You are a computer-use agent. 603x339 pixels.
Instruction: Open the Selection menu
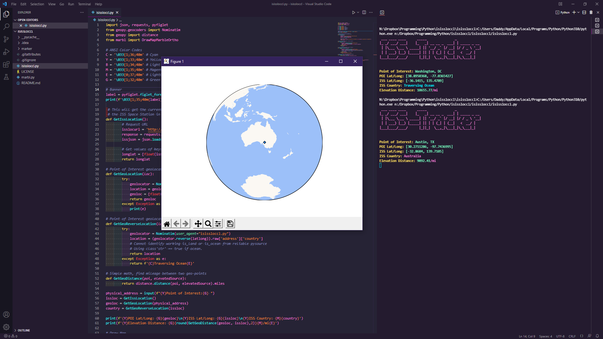tap(37, 4)
